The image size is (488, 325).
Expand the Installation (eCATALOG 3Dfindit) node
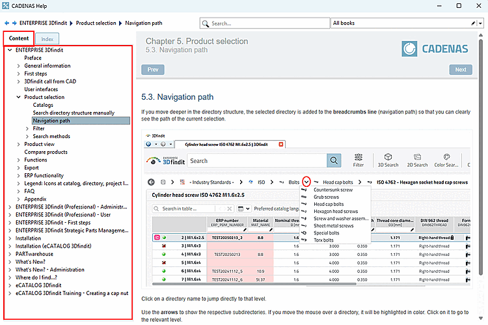(x=10, y=246)
